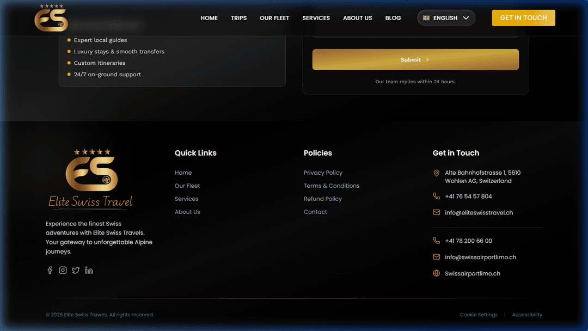Click the envelope icon beside info@eliteswisstravel.ch
Screen dimensions: 588x331
[x=436, y=212]
